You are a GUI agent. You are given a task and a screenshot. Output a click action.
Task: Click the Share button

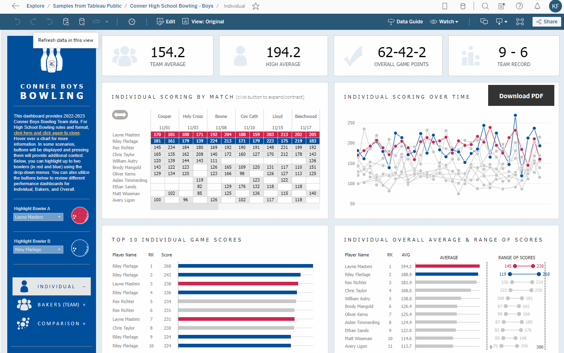[547, 22]
